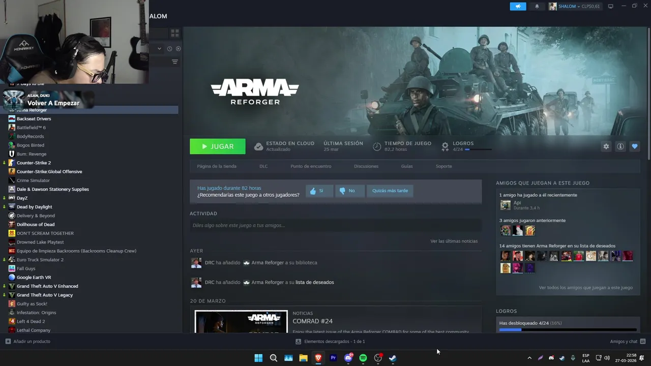Screen dimensions: 651x366
Task: Open Arma Reforger game settings gear
Action: 606,146
